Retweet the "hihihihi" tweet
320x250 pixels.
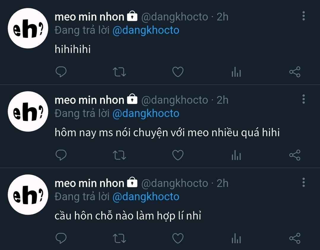[x=120, y=72]
